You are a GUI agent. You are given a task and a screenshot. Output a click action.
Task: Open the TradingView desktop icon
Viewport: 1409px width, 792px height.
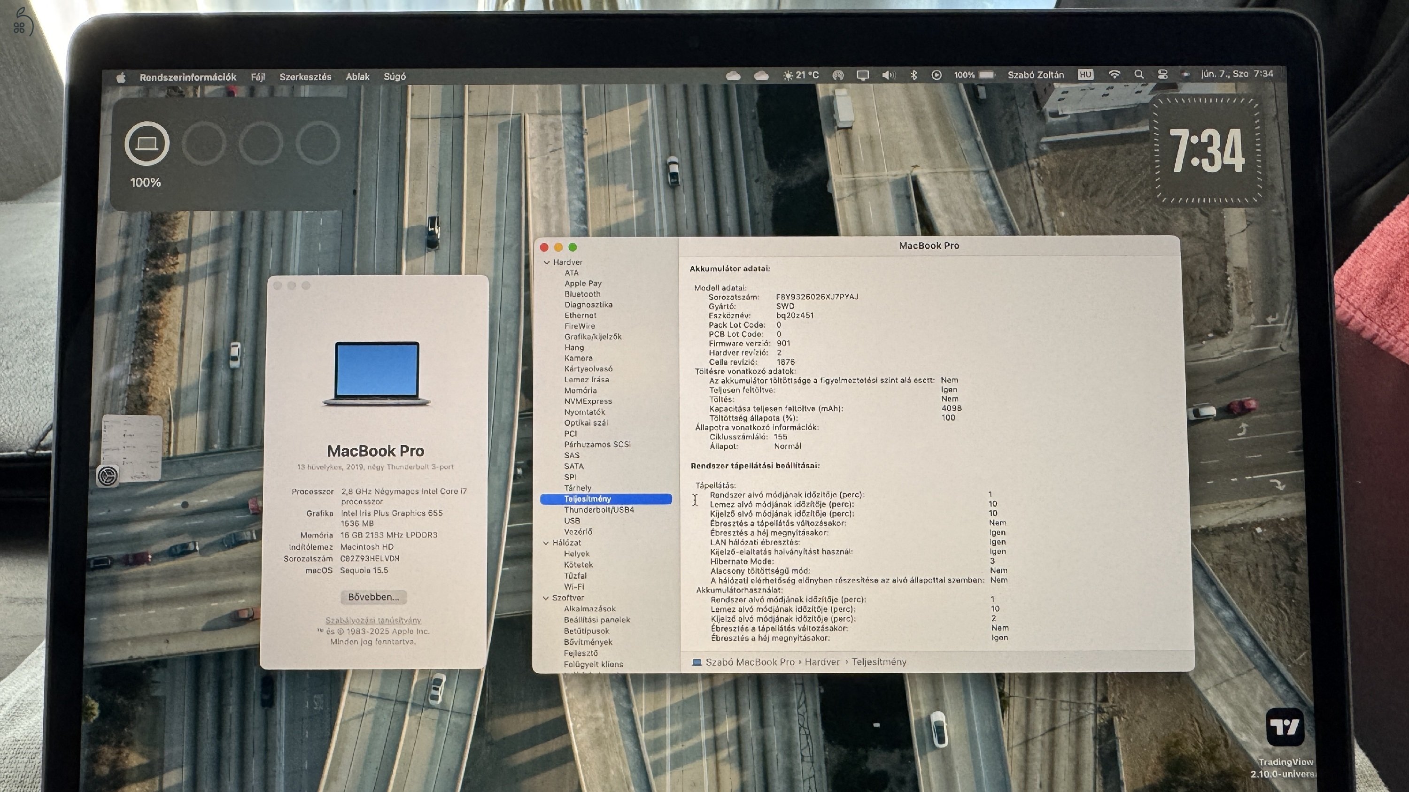click(x=1285, y=727)
